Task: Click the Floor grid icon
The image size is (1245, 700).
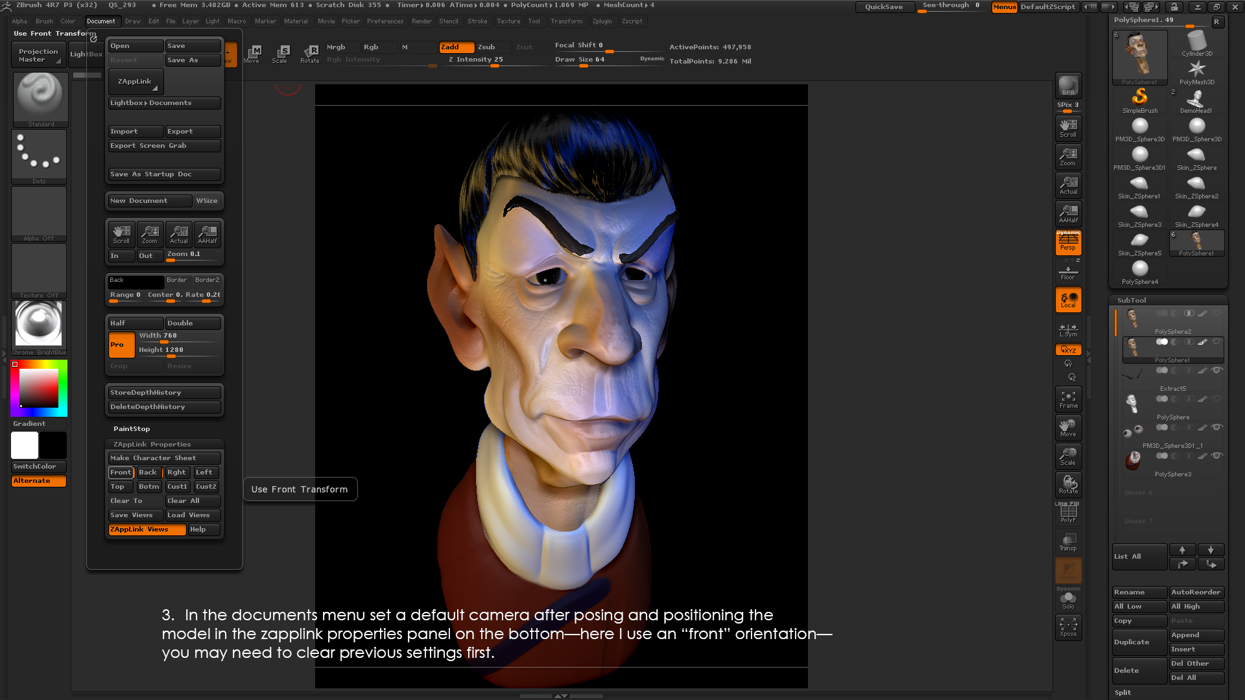Action: [x=1068, y=272]
